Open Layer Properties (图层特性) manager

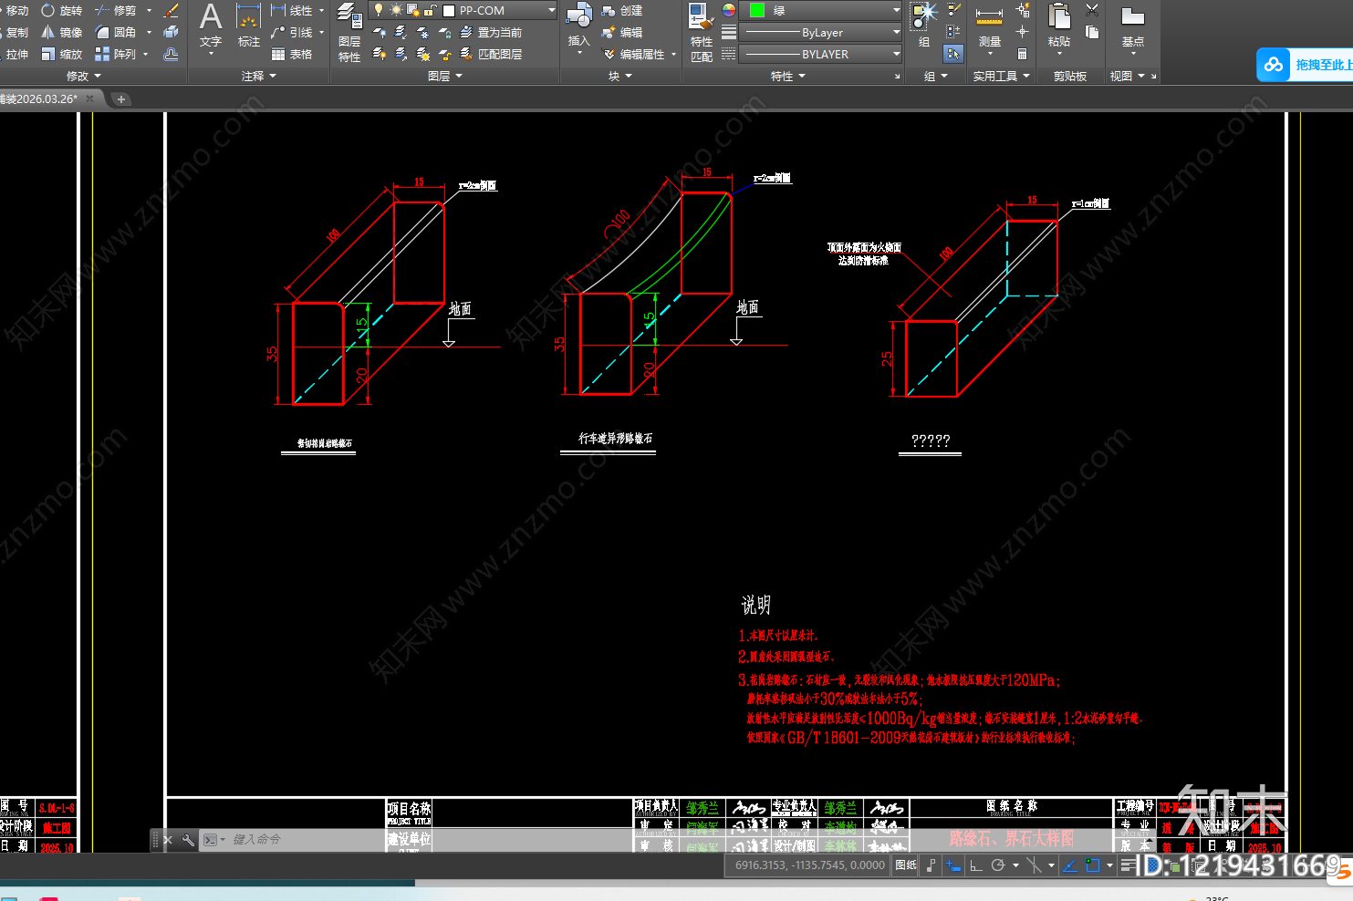[349, 32]
